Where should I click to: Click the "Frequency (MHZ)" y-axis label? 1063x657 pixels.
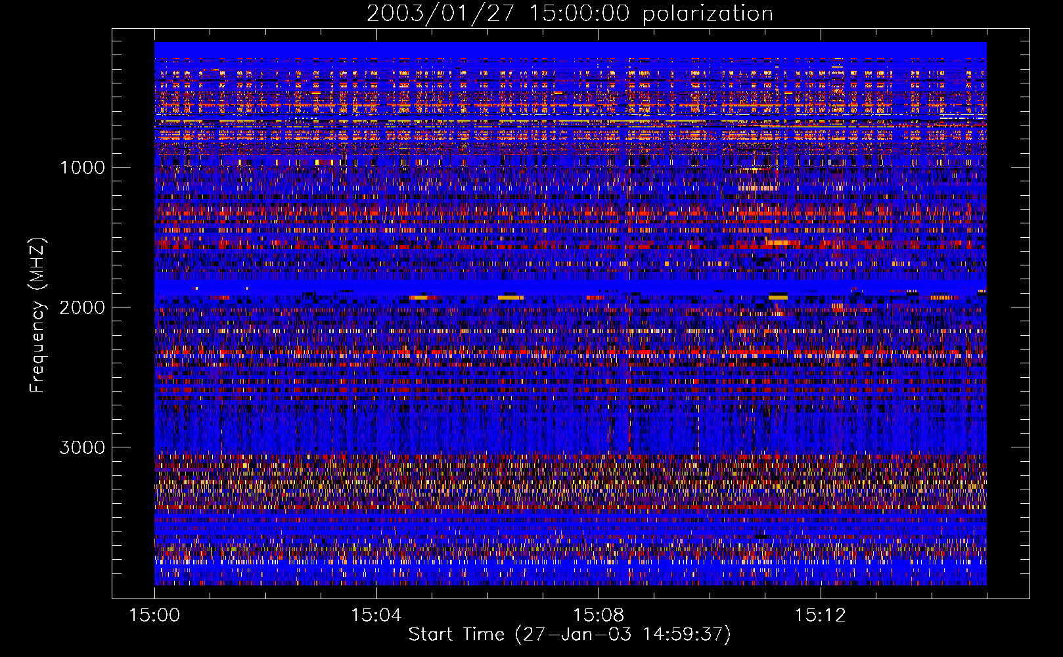(38, 315)
